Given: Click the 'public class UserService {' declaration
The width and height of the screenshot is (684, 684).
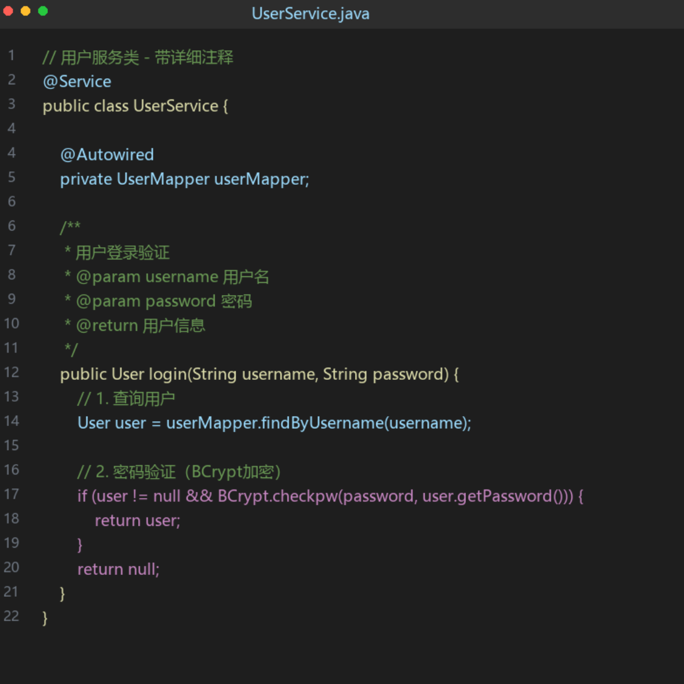Looking at the screenshot, I should coord(135,106).
